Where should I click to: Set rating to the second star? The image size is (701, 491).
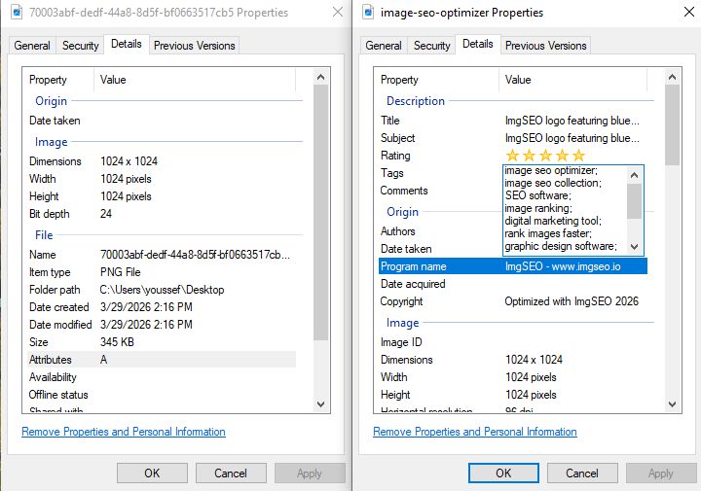[x=529, y=156]
